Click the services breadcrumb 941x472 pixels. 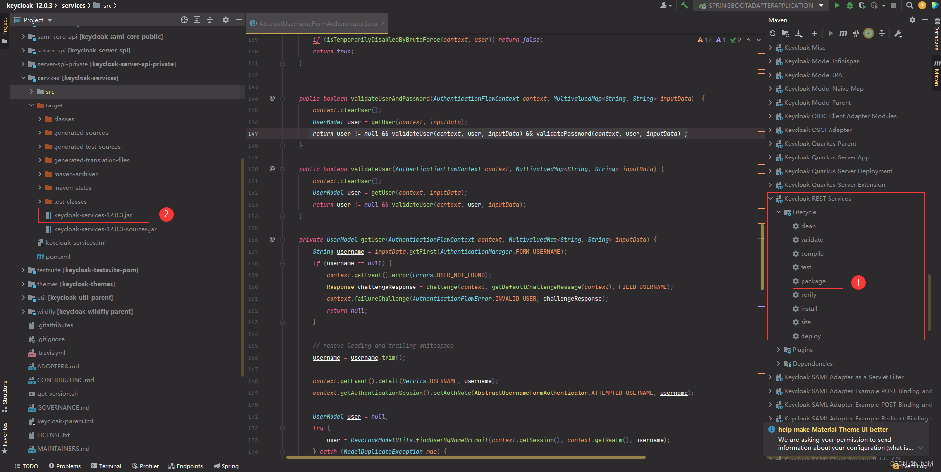click(74, 5)
